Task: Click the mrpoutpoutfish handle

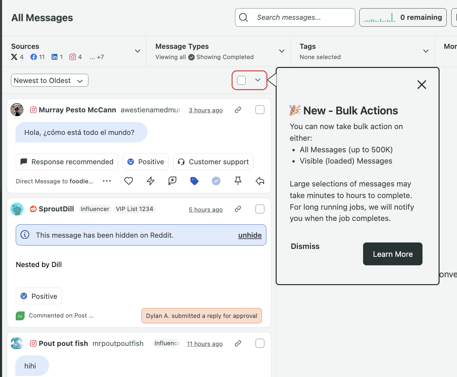Action: point(118,343)
